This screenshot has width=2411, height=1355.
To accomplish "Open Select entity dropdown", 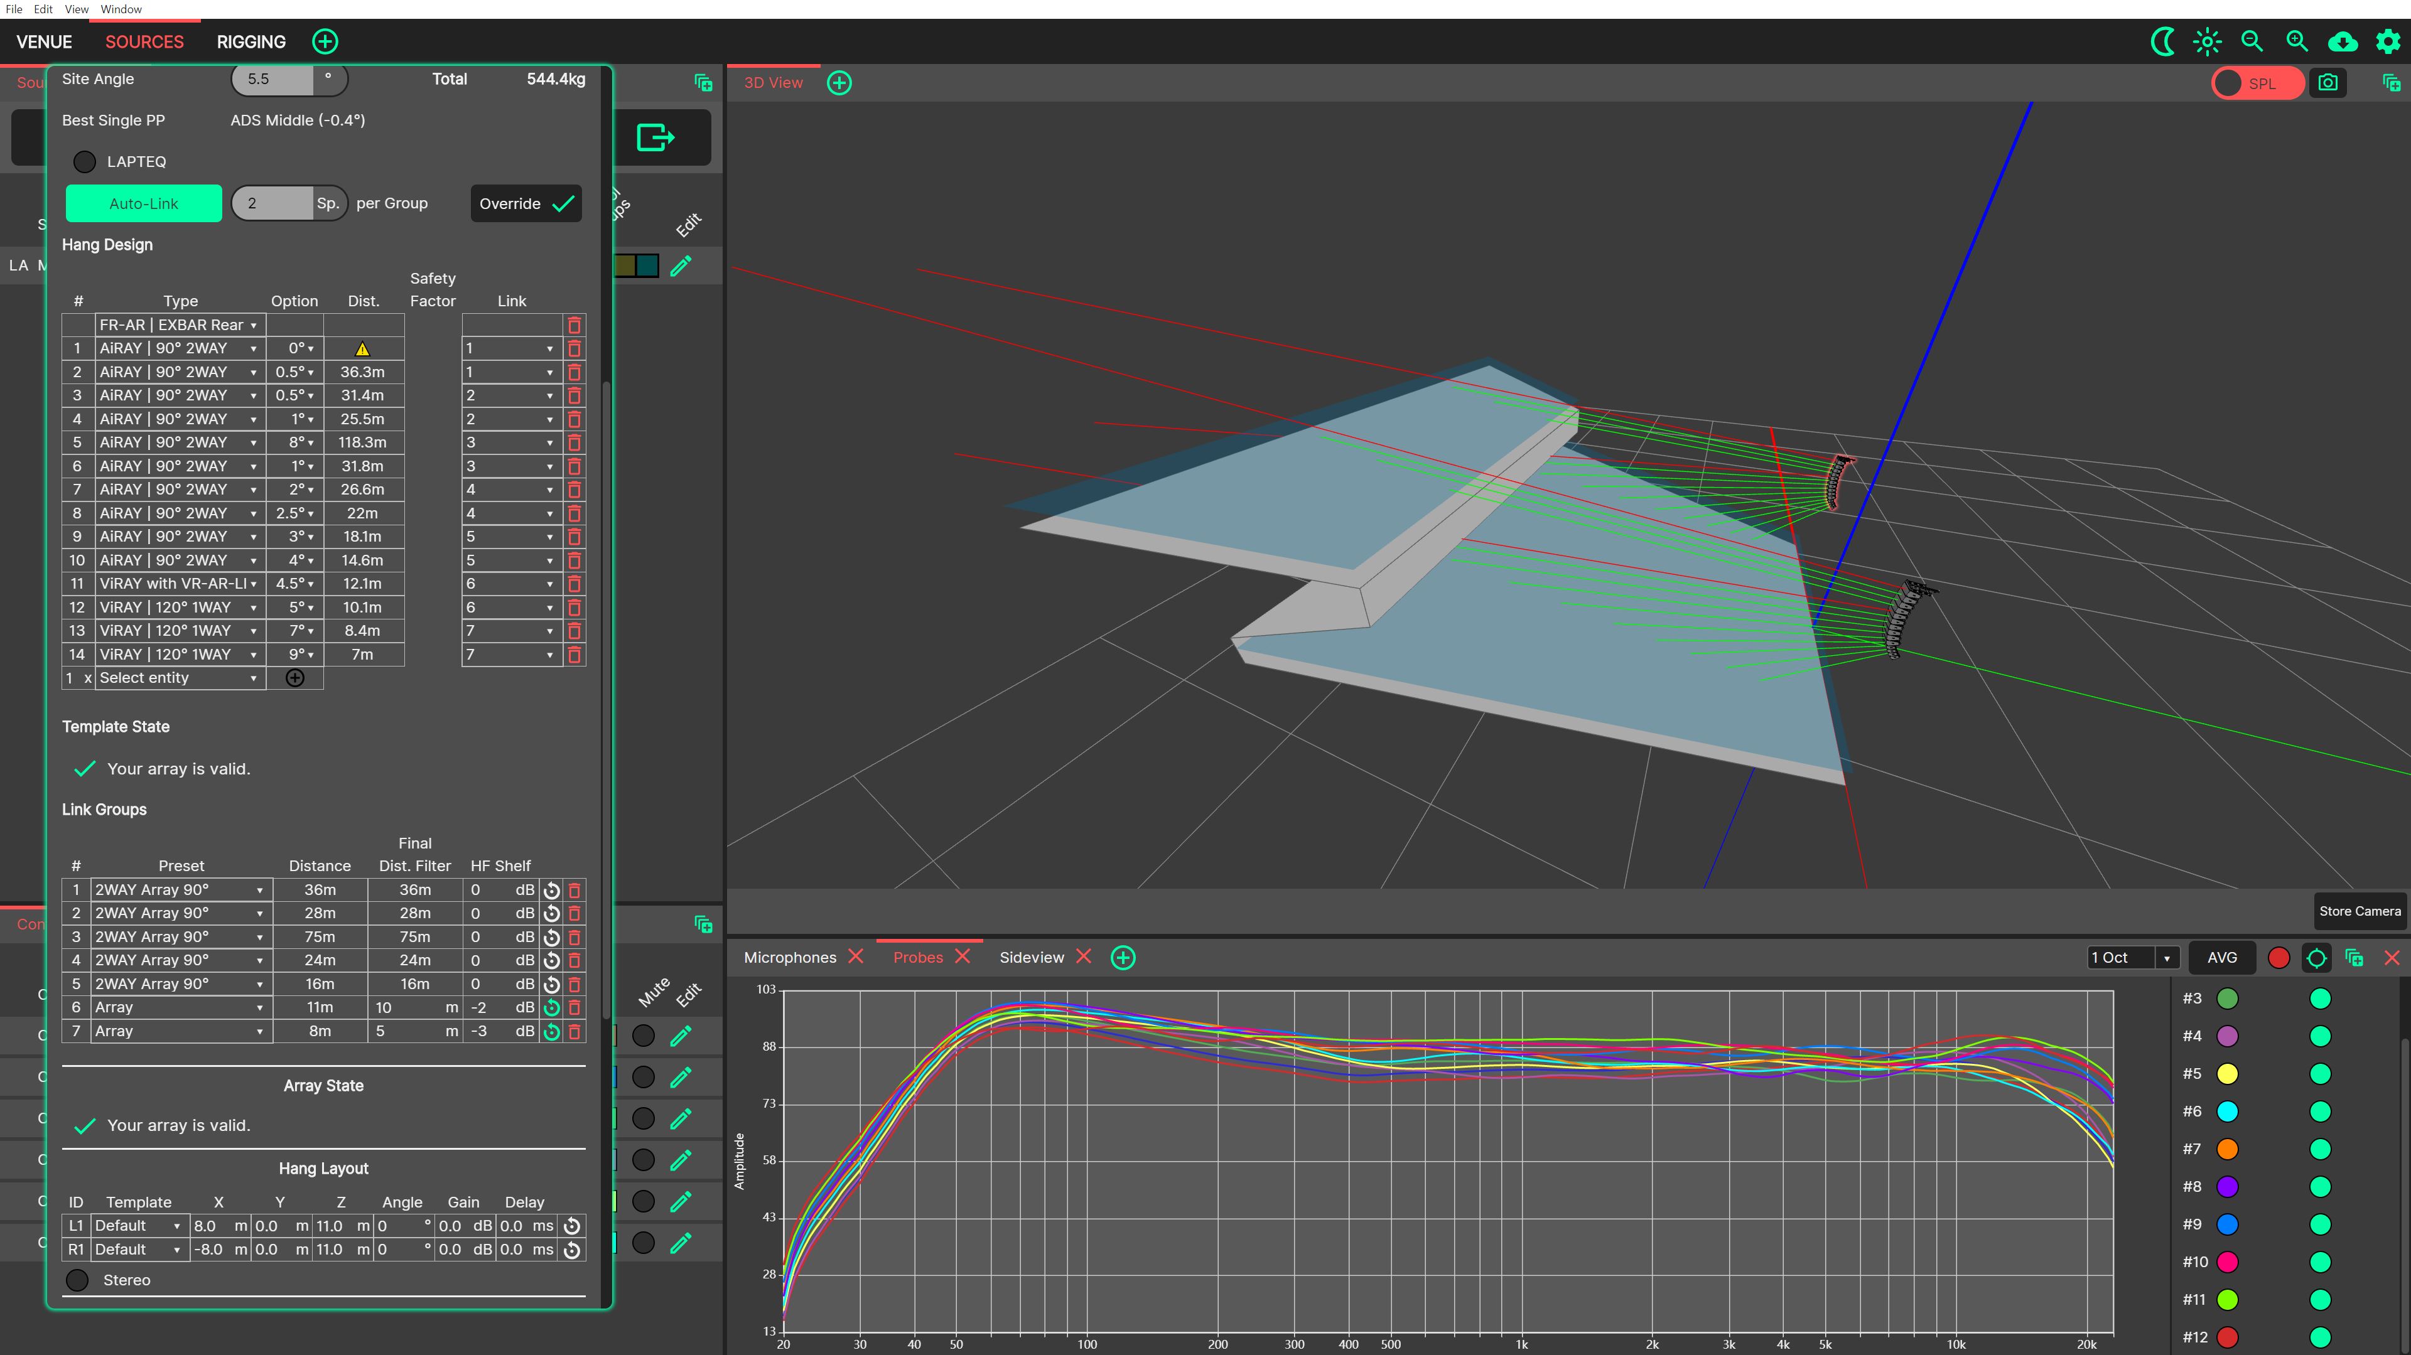I will tap(178, 678).
